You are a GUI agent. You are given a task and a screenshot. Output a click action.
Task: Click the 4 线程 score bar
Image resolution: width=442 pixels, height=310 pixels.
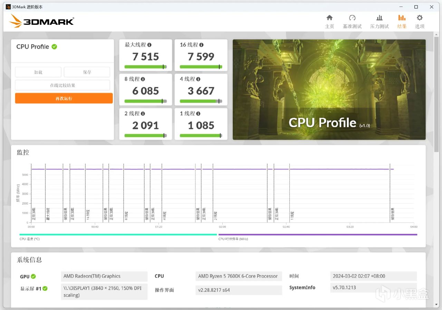click(x=201, y=101)
